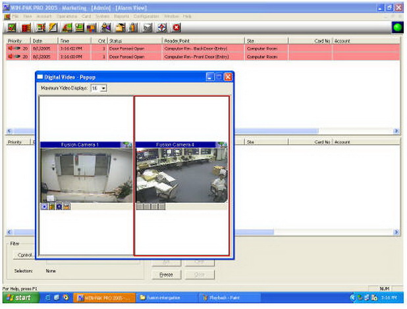Click the first control icon under Fusion Camera 1
This screenshot has height=309, width=407.
(45, 206)
